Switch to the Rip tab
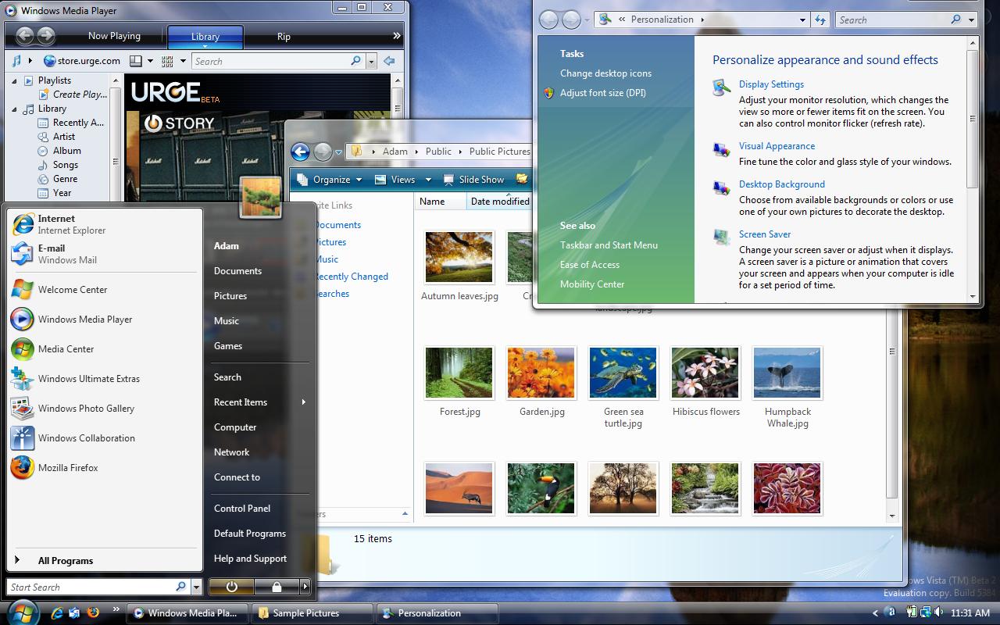1000x625 pixels. pyautogui.click(x=284, y=36)
